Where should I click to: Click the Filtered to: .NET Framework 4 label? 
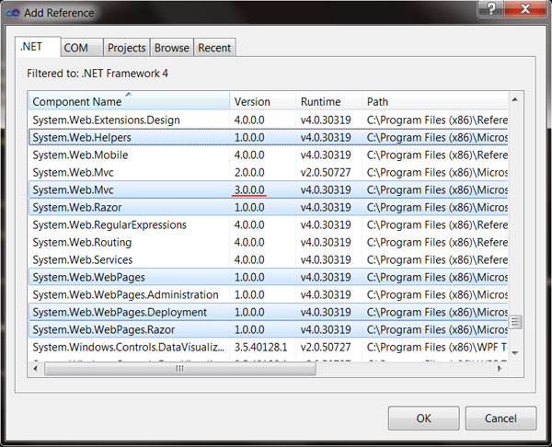click(x=98, y=74)
